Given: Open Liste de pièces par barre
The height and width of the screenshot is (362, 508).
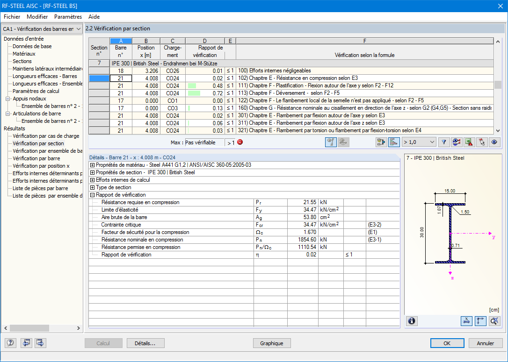Looking at the screenshot, I should point(40,188).
